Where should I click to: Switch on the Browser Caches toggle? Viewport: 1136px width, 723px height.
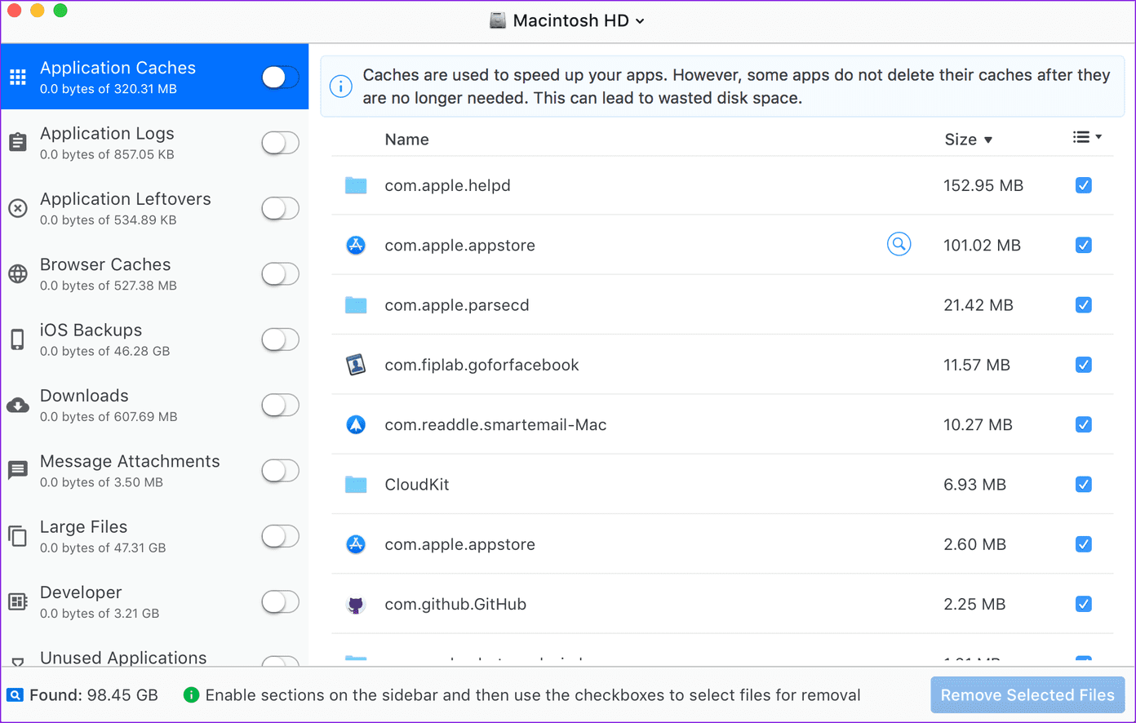pyautogui.click(x=280, y=274)
